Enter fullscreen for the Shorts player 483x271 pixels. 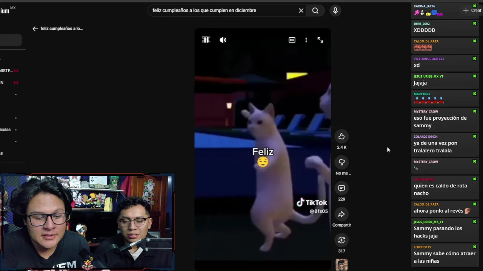click(320, 40)
